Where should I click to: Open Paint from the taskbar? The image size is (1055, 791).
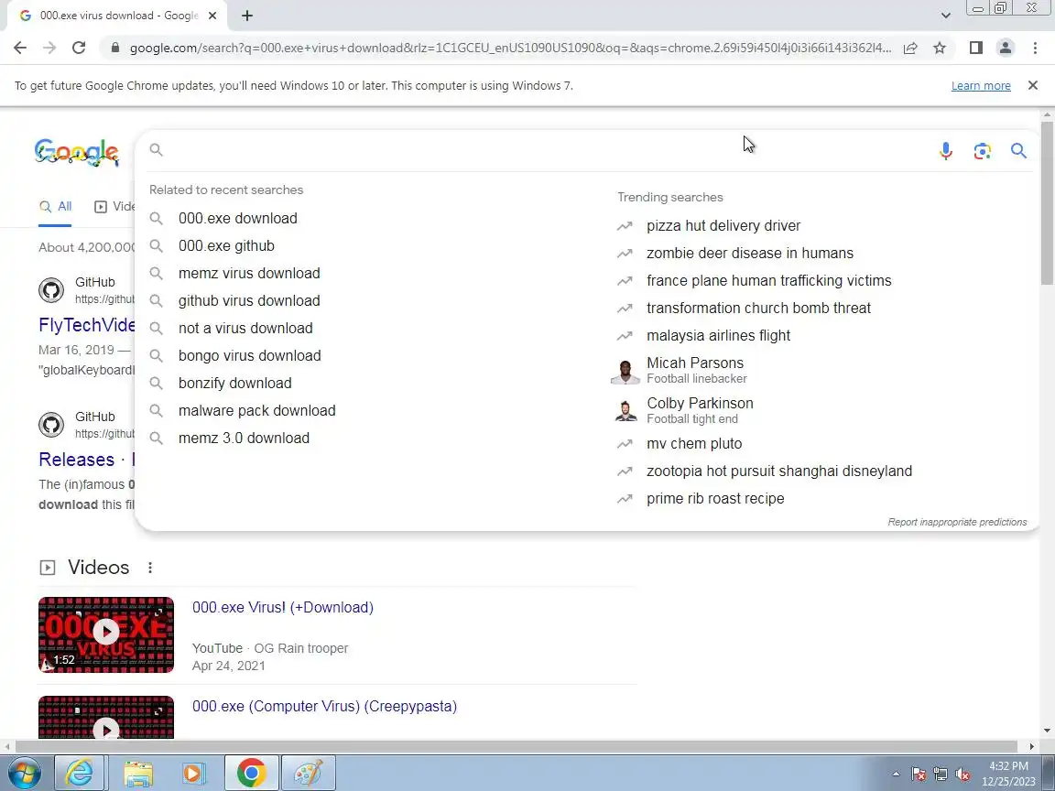pos(308,773)
